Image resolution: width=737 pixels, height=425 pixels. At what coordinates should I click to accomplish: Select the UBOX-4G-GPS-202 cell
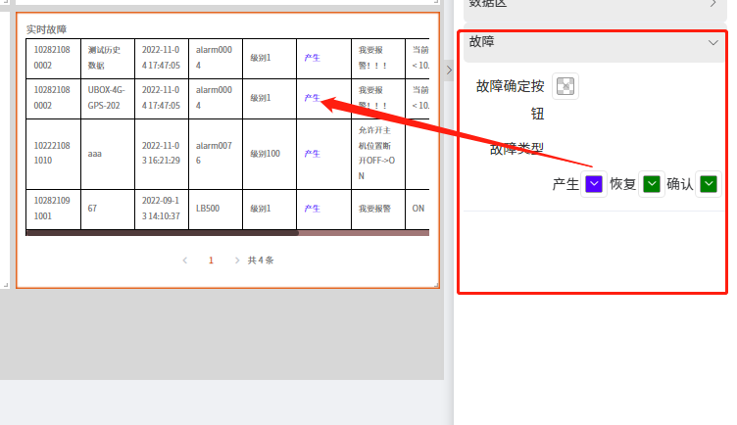pos(108,98)
